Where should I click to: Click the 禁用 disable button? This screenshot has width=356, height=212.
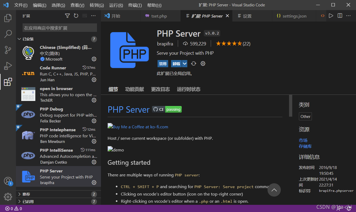(163, 64)
